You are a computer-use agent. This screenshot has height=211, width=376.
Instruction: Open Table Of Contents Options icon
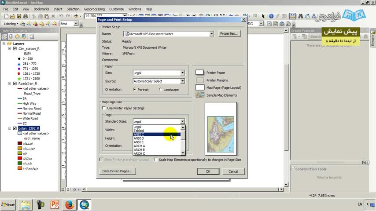(32, 36)
